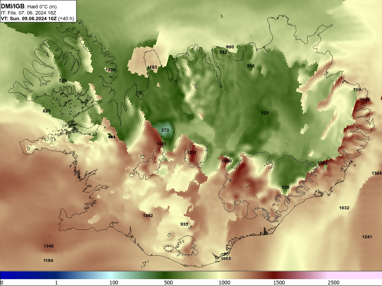
Task: Select the 1346 value label
Action: (49, 246)
